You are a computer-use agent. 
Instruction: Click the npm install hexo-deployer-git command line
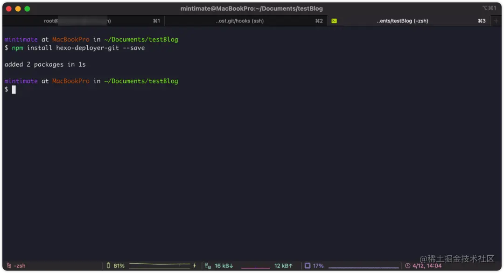(75, 48)
